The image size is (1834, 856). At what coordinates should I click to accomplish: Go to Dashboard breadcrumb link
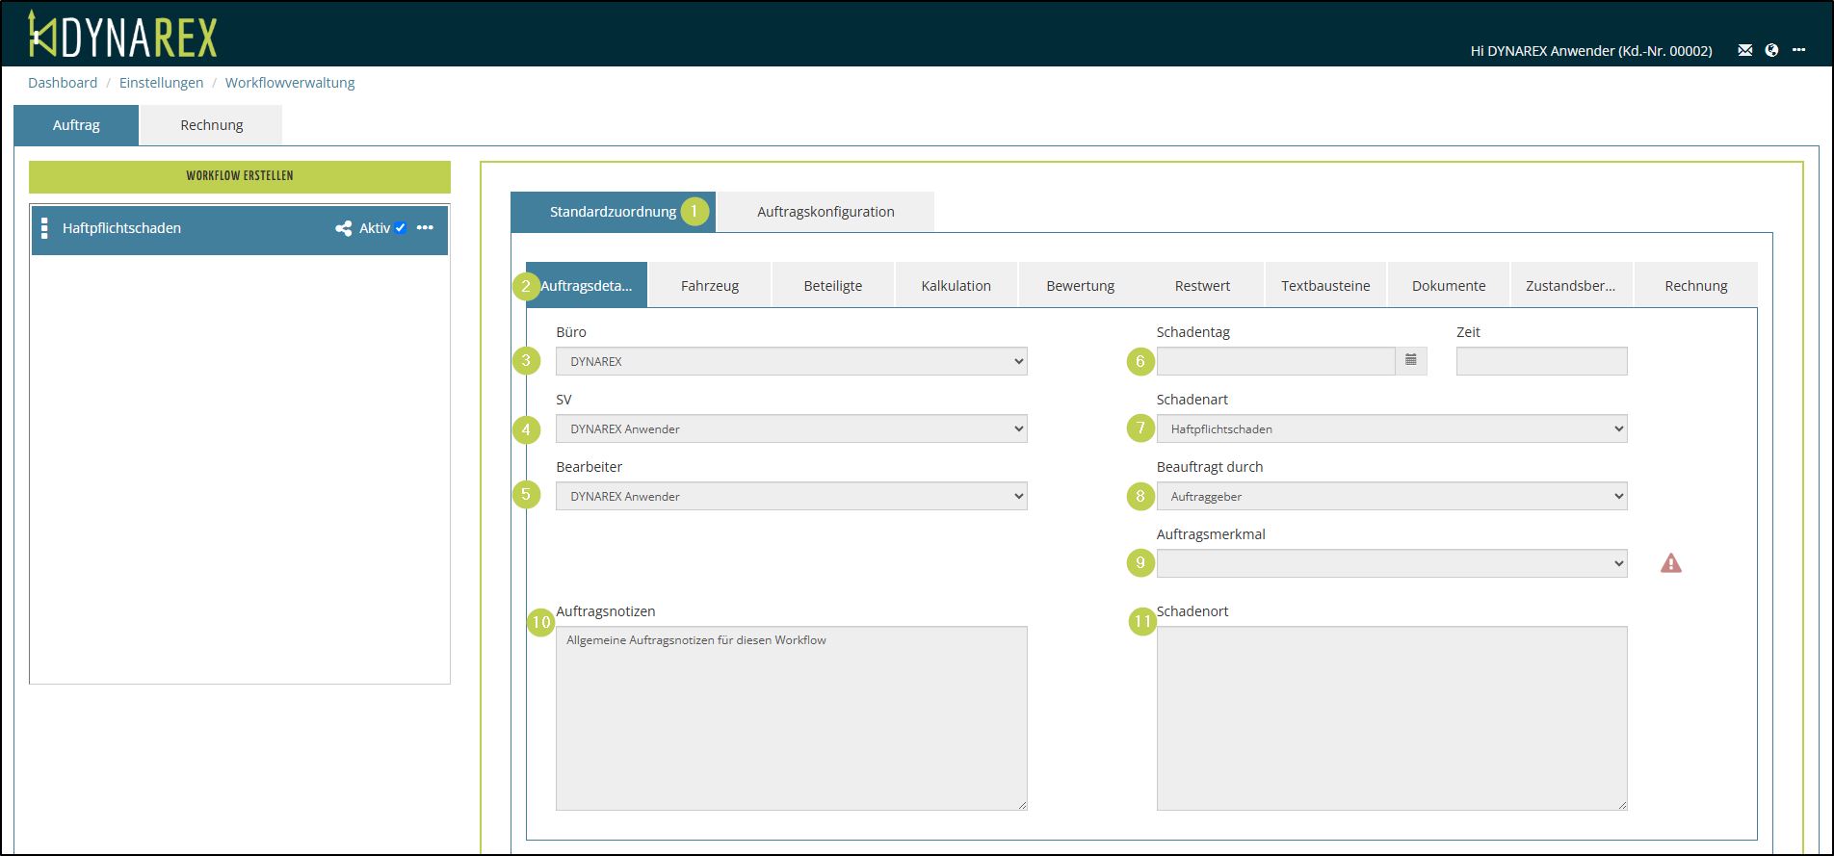63,83
